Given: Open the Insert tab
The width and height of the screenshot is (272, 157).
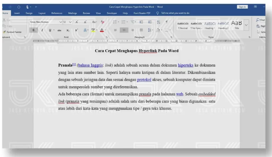Looking at the screenshot, I should click(17, 13).
